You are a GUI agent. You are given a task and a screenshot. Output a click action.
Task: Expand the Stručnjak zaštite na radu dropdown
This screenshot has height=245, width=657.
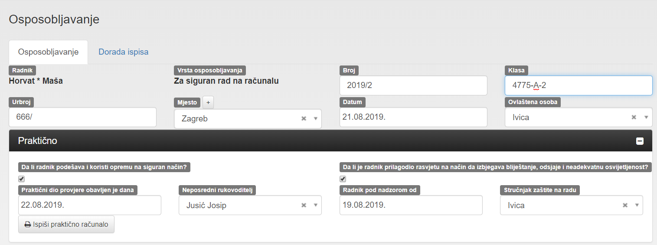pos(637,206)
